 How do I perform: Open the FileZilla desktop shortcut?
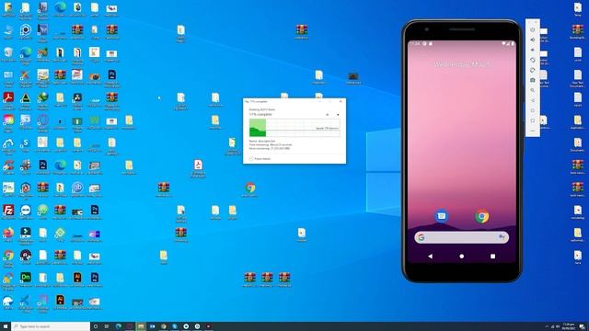click(x=8, y=211)
